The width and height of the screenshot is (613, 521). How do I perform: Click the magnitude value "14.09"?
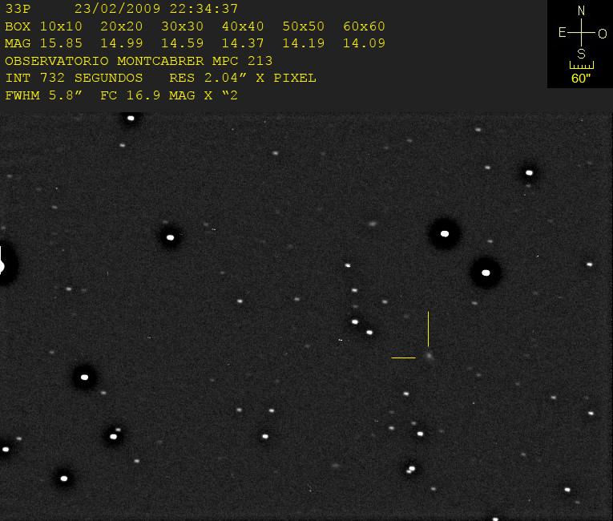pos(364,43)
